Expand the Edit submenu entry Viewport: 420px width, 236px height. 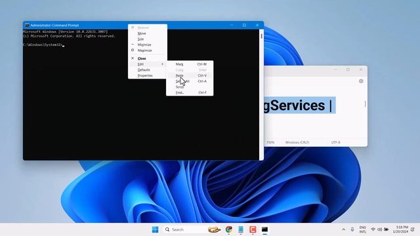click(148, 64)
